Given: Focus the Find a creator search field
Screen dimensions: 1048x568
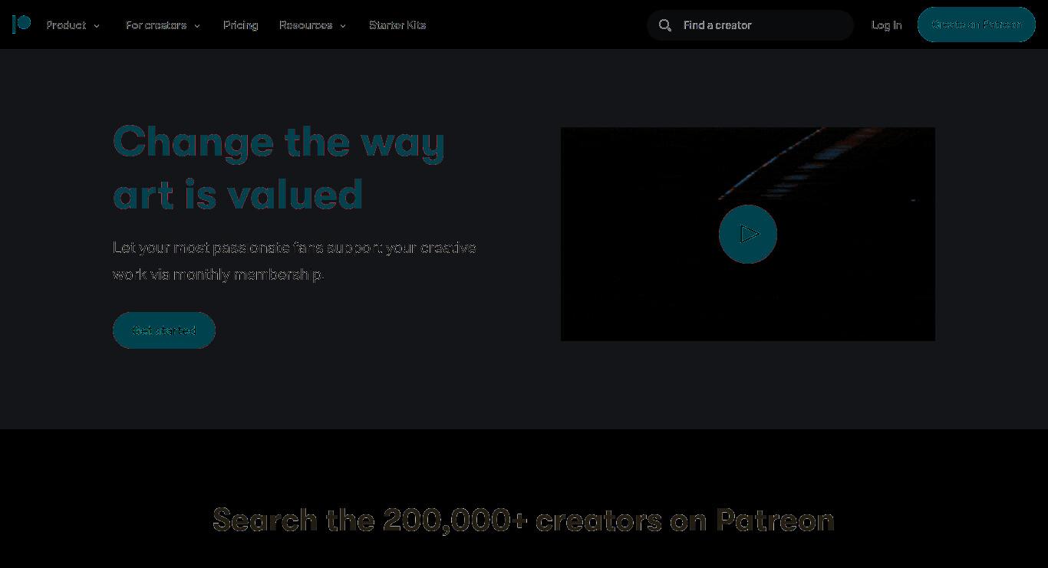Looking at the screenshot, I should pyautogui.click(x=750, y=25).
